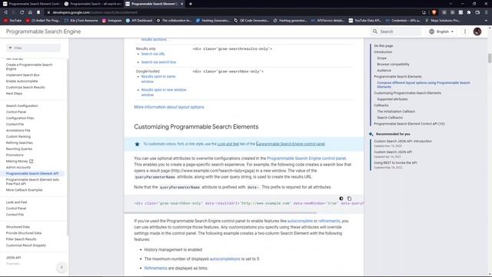Open More Callback Examples sidebar item
Viewport: 492px width, 277px height.
tap(24, 190)
